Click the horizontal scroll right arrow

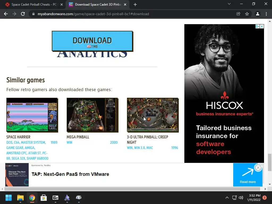(265, 189)
